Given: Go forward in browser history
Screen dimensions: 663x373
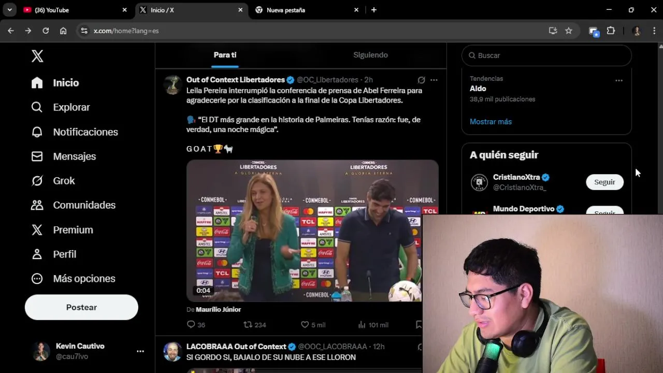Looking at the screenshot, I should tap(28, 31).
